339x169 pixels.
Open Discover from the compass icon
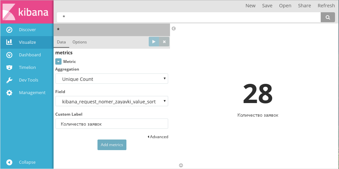coord(9,30)
